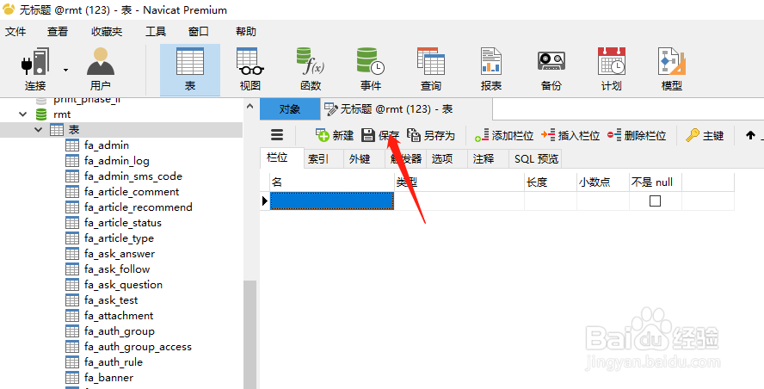This screenshot has height=389, width=764.
Task: Open the 文件 menu
Action: [x=15, y=32]
